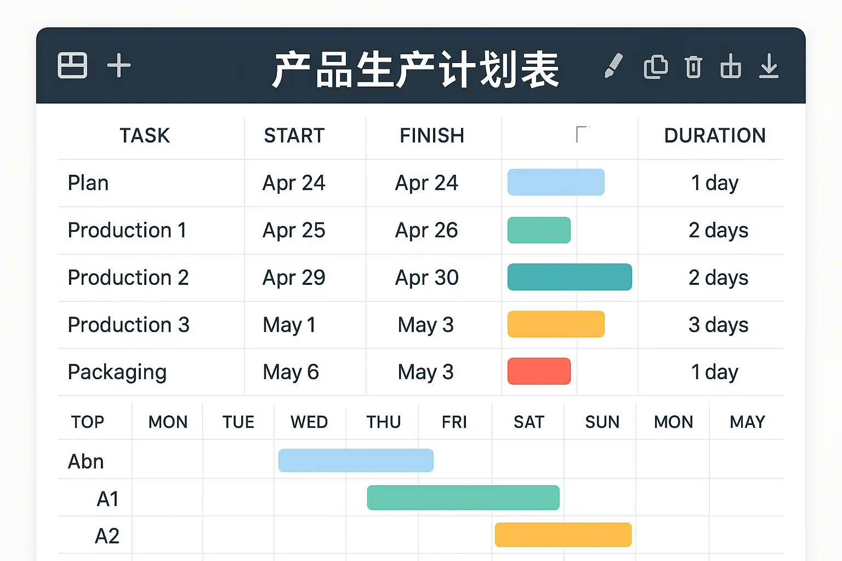
Task: Click the Production 2 task name
Action: pyautogui.click(x=128, y=278)
